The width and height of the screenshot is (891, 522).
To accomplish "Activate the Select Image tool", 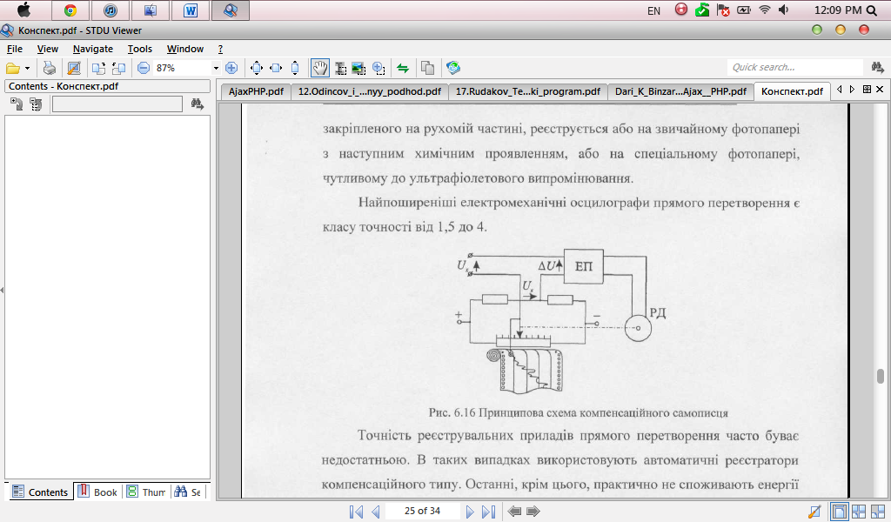I will pos(358,68).
